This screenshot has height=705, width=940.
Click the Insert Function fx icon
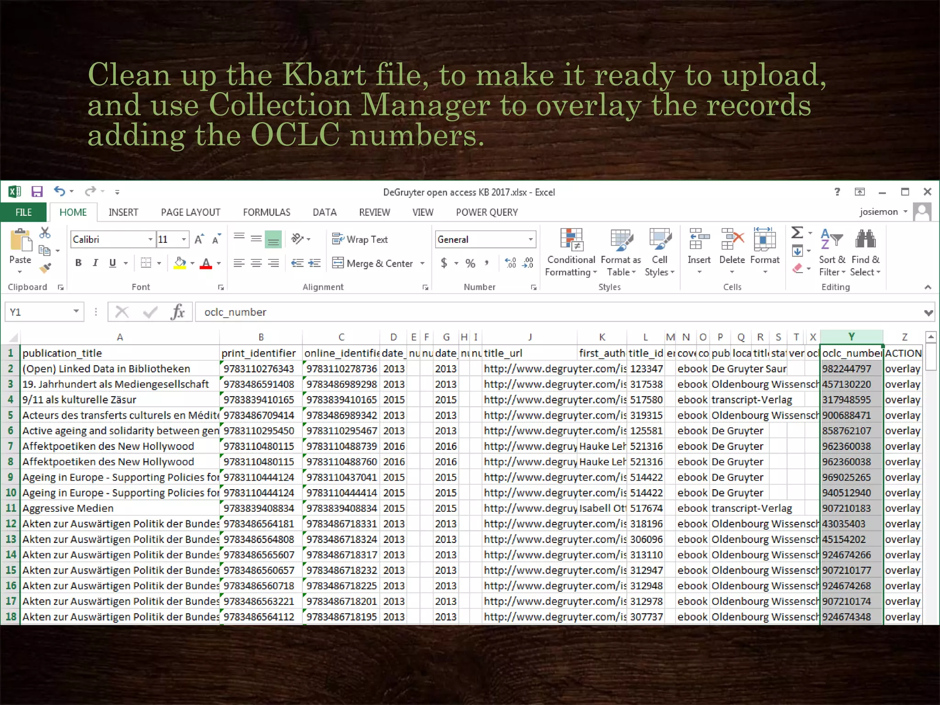(x=178, y=312)
